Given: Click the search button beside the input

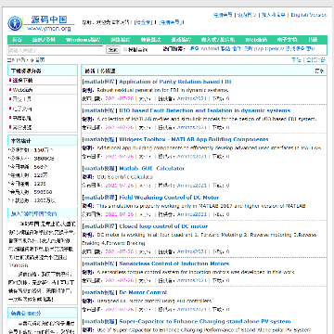Looking at the screenshot, I should [x=113, y=49].
